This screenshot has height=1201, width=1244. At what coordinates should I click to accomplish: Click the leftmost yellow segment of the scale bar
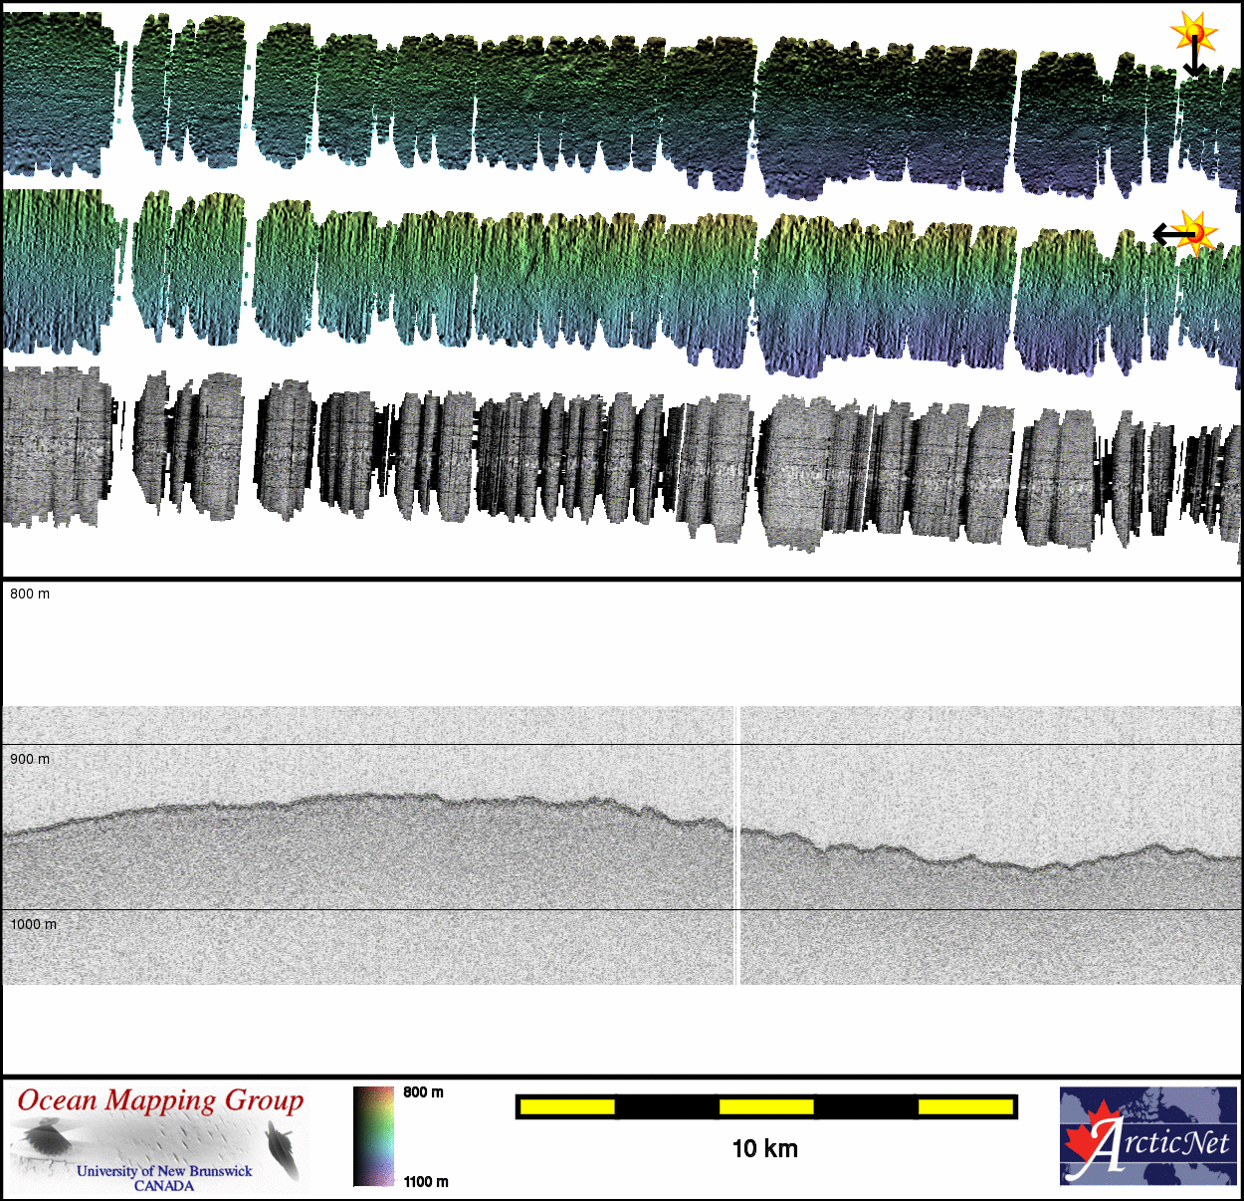click(567, 1106)
